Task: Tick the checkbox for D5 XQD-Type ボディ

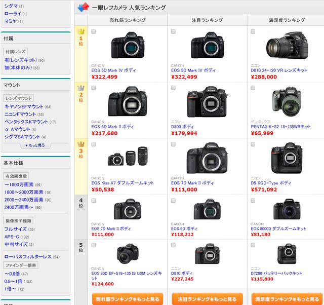Action: 253,144
